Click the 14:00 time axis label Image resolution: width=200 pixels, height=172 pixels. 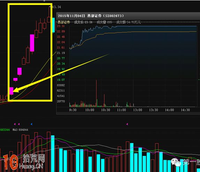tap(170, 110)
